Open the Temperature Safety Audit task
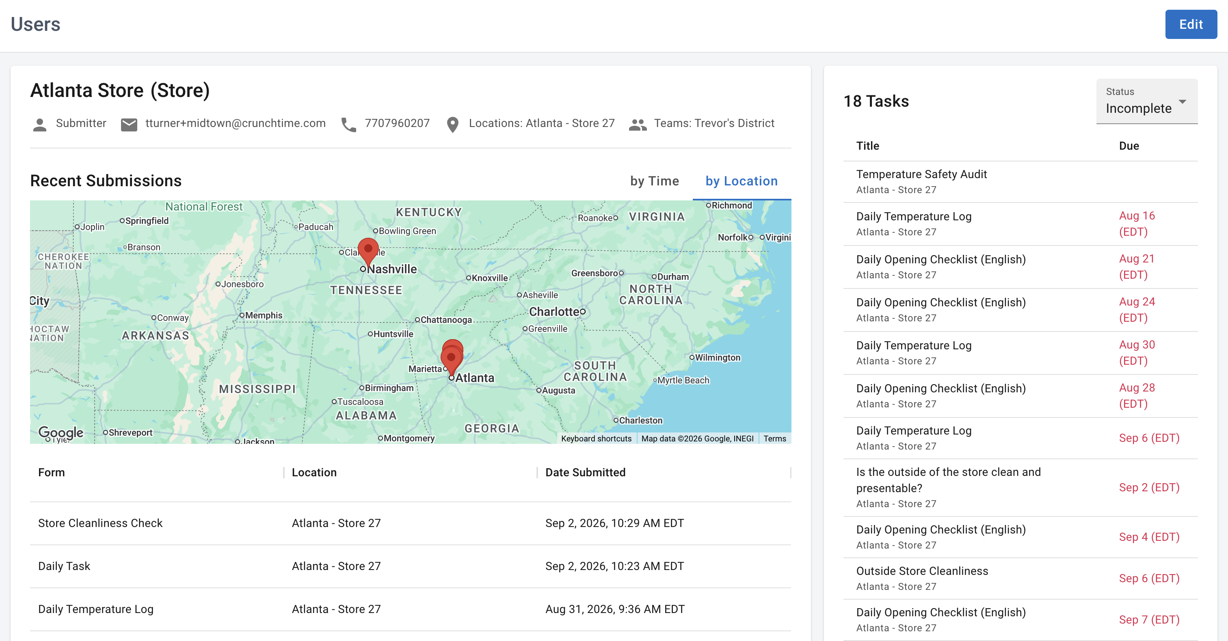Screen dimensions: 1228x641 1020,181
